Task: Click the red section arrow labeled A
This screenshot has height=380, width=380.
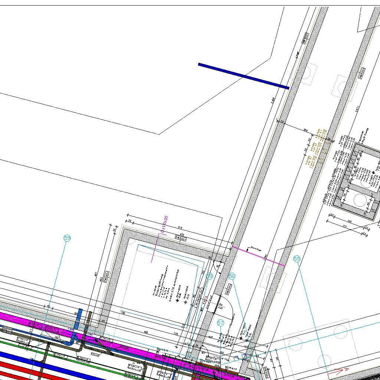Action: pos(338,371)
